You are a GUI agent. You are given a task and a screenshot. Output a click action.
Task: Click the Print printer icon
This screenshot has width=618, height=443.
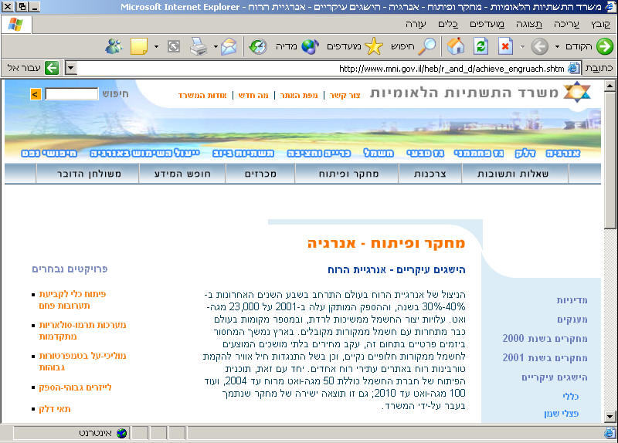click(x=199, y=46)
